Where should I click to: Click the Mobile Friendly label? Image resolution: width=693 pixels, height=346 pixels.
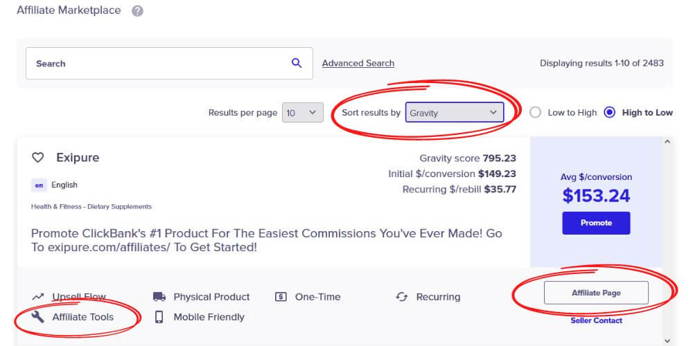pos(209,317)
